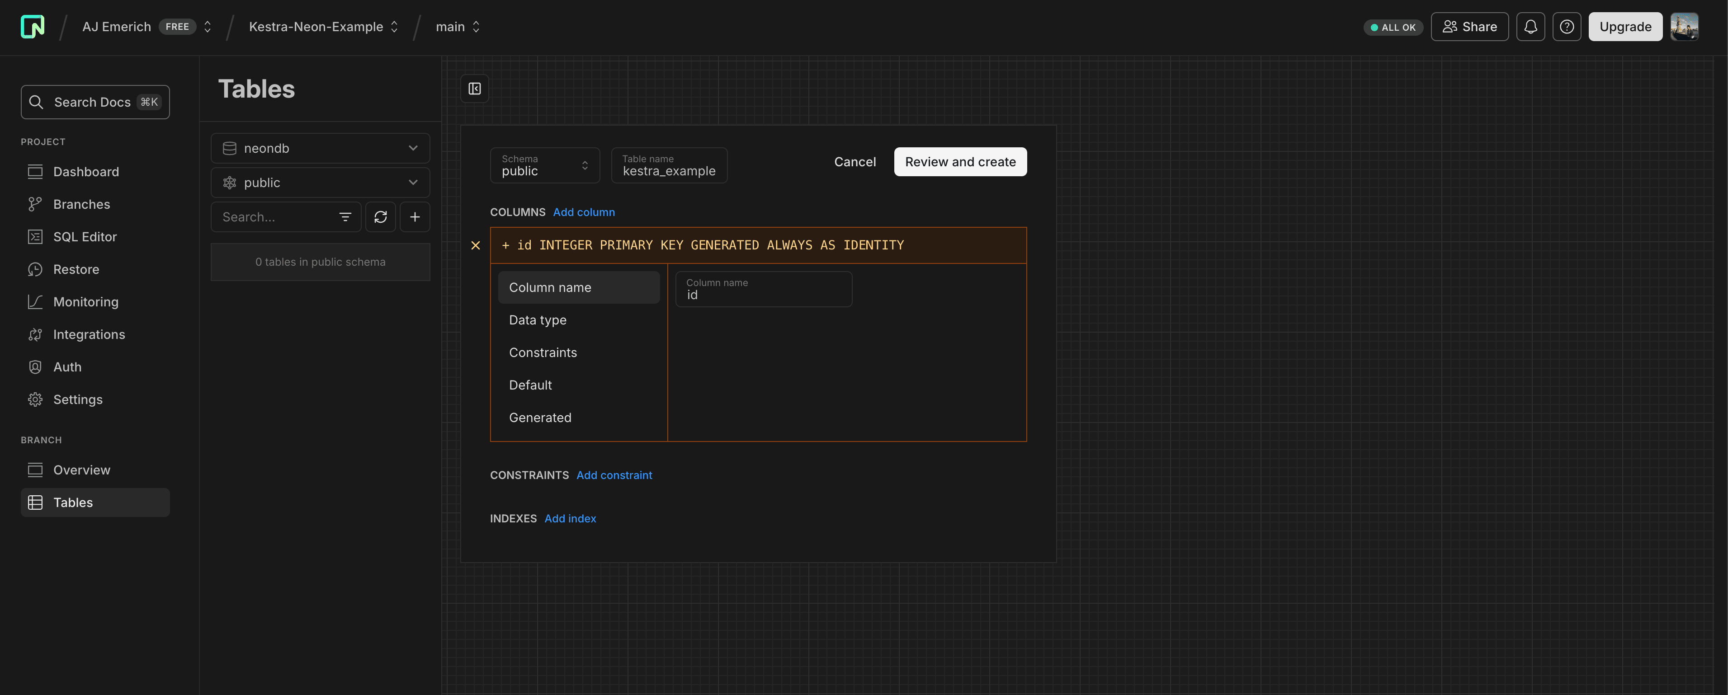Click the Review and create button
The width and height of the screenshot is (1728, 695).
click(x=959, y=161)
